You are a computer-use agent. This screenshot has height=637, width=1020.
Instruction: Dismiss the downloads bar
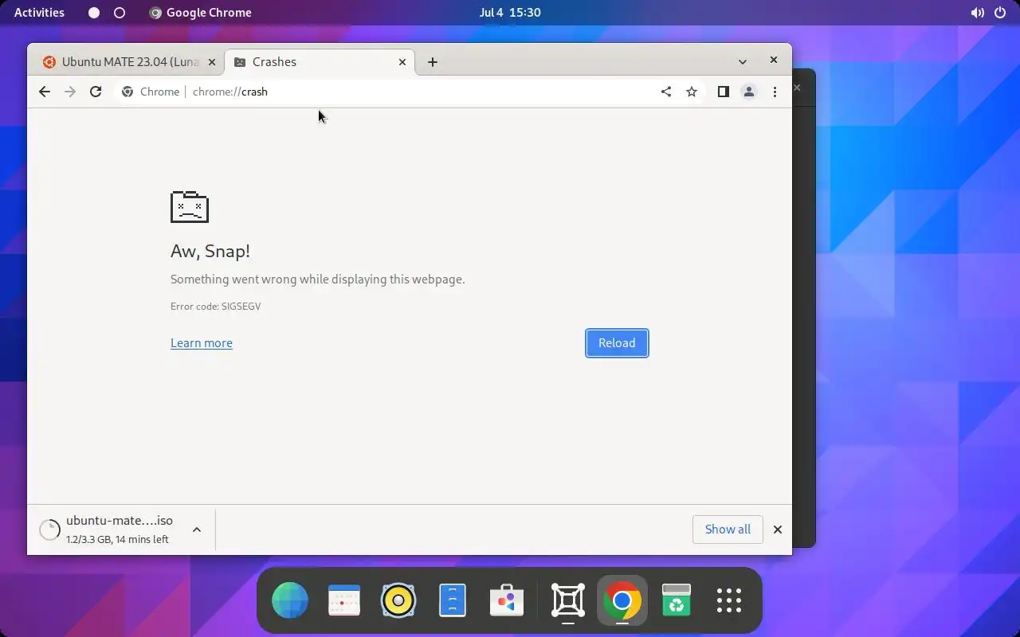pyautogui.click(x=778, y=530)
